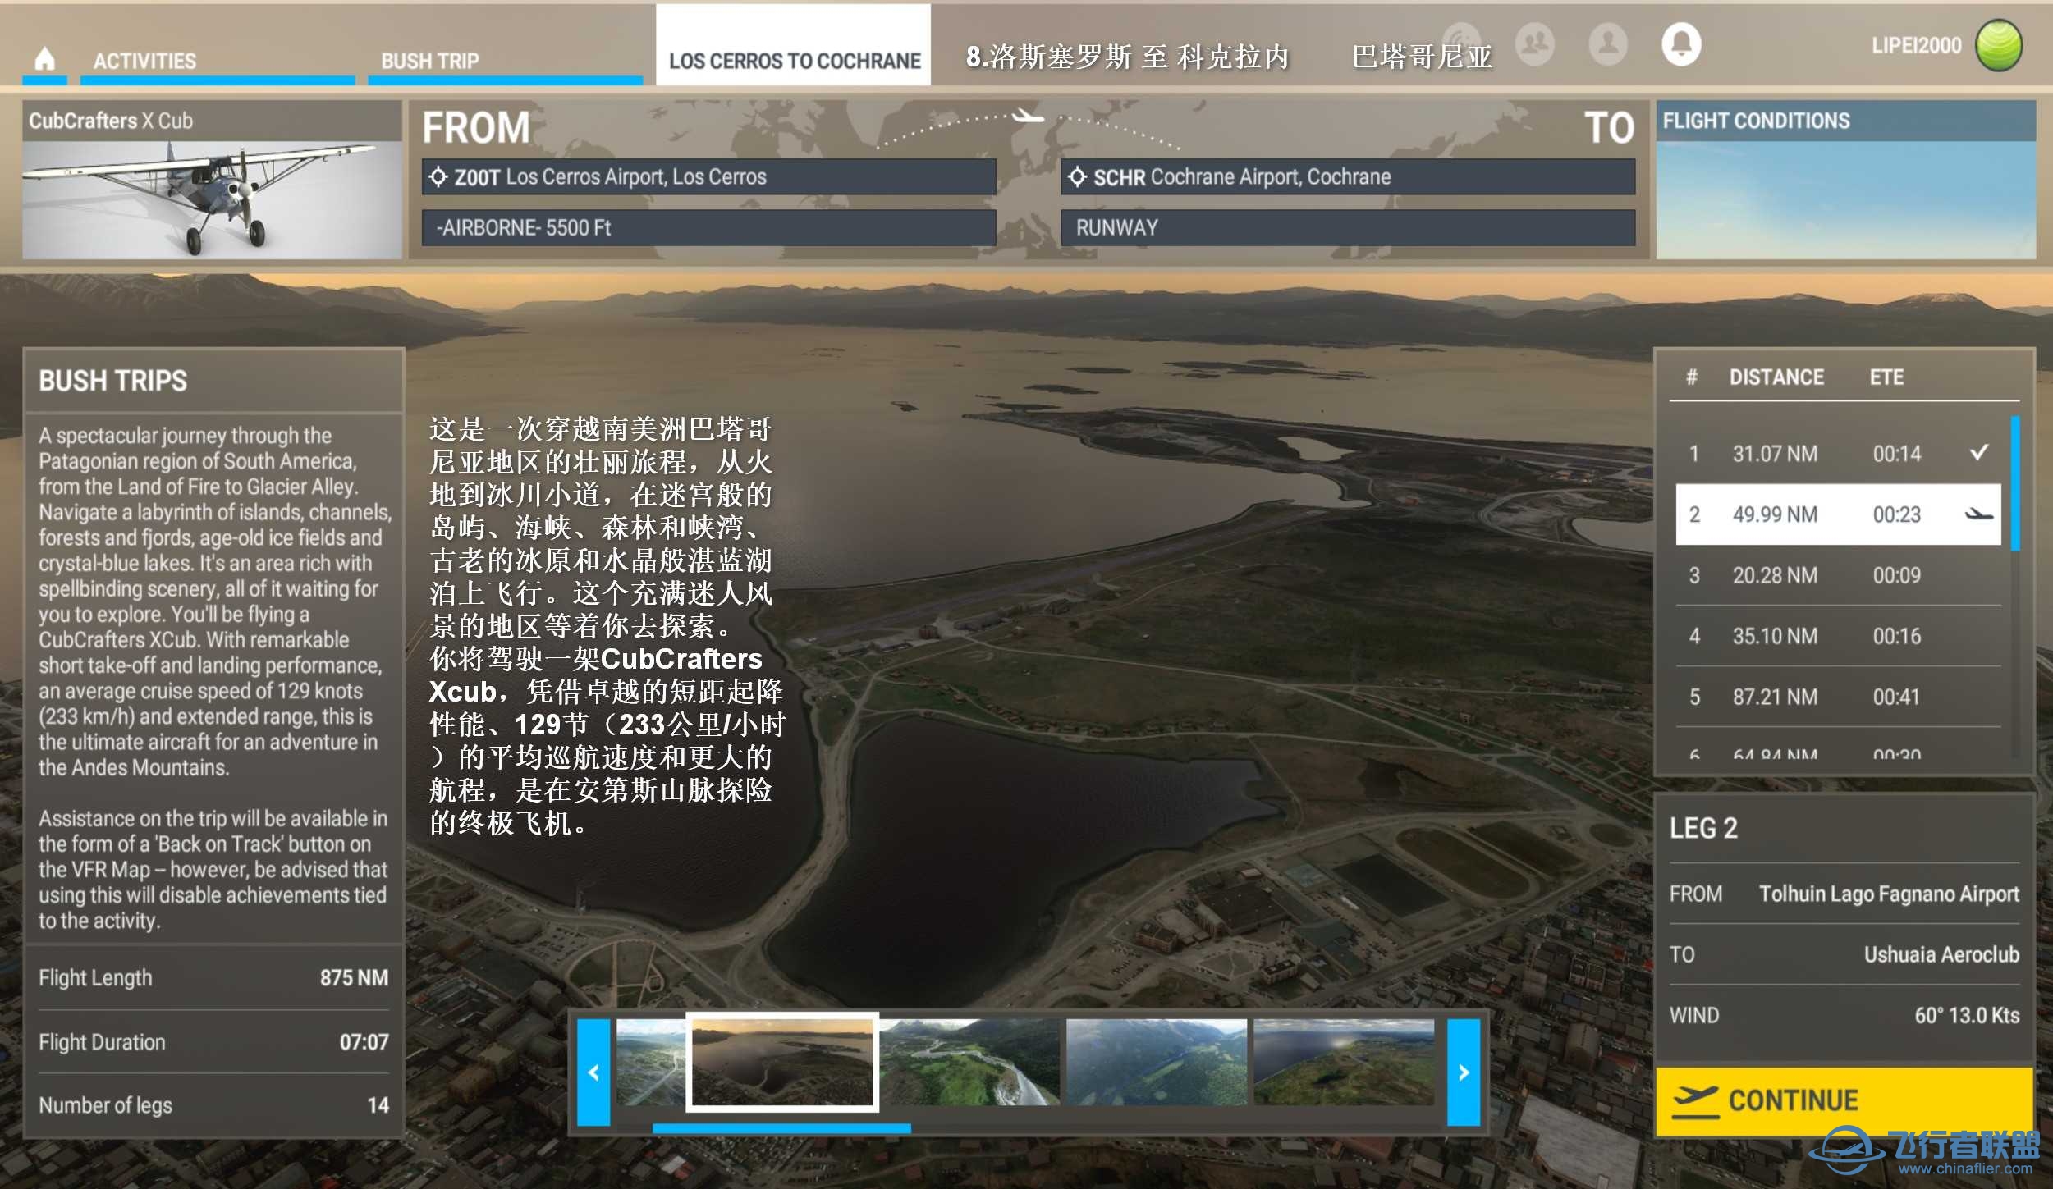Image resolution: width=2053 pixels, height=1189 pixels.
Task: Select the lake coastline thumbnail
Action: point(1344,1062)
